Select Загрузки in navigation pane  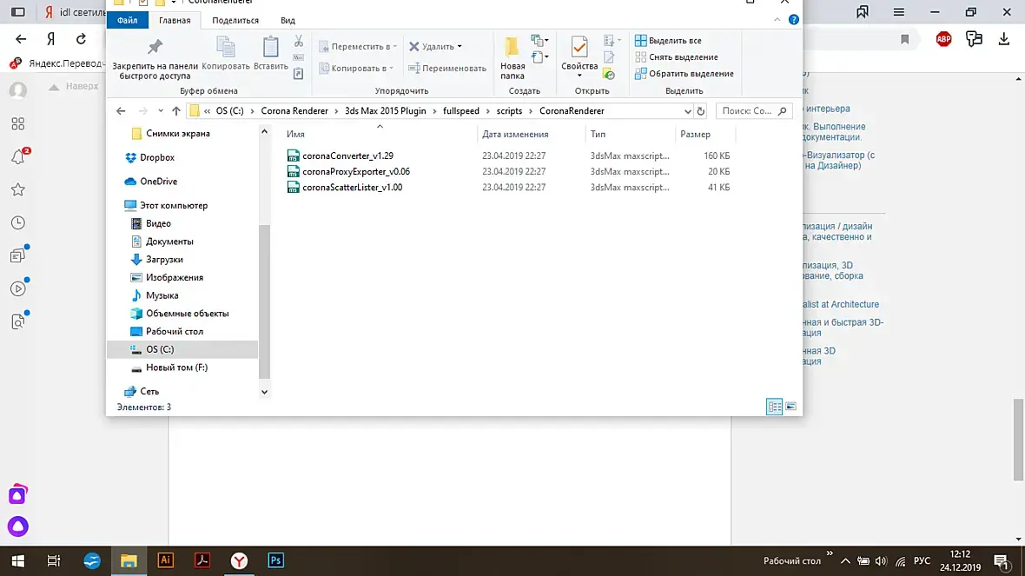coord(164,260)
